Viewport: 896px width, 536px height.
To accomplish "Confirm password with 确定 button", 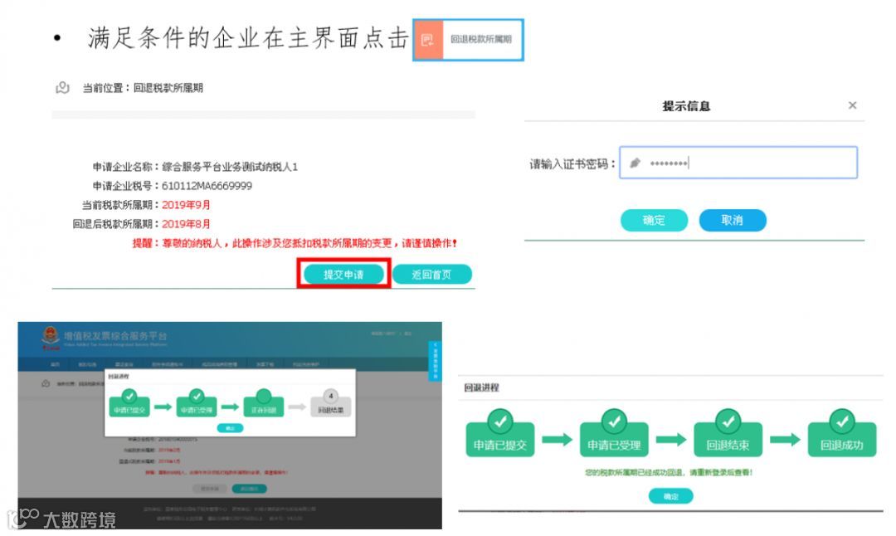I will click(654, 220).
